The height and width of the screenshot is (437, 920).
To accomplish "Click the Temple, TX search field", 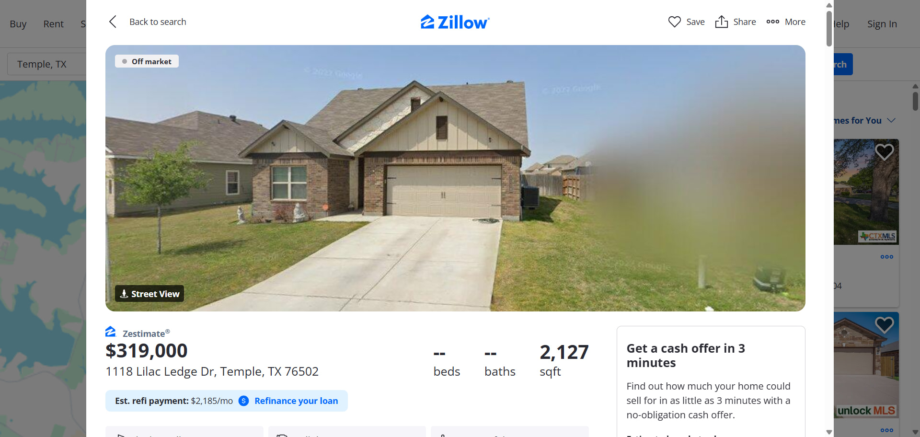I will pyautogui.click(x=46, y=64).
